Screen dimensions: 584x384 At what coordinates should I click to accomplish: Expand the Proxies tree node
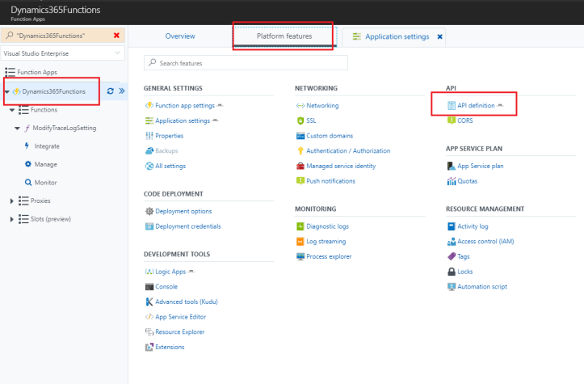coord(11,200)
